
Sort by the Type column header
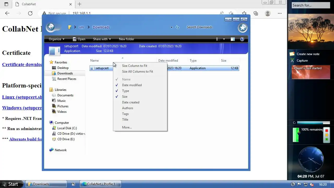coord(204,61)
